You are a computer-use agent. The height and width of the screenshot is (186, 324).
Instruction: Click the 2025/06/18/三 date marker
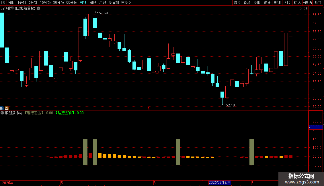219,183
